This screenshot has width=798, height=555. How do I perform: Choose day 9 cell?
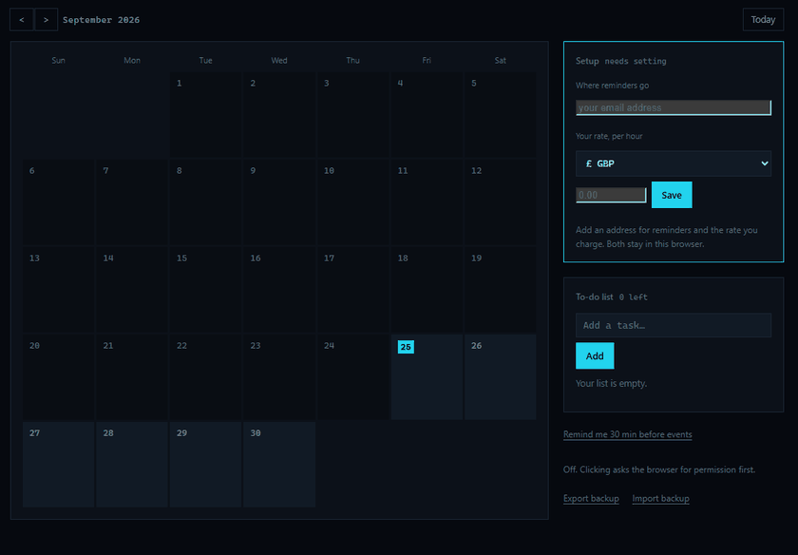click(279, 202)
